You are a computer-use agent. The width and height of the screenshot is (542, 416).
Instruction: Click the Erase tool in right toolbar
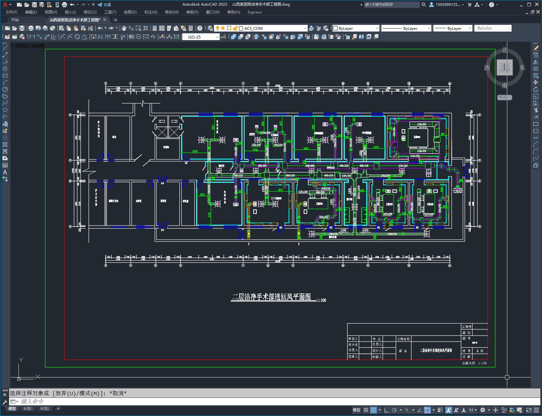pyautogui.click(x=536, y=48)
